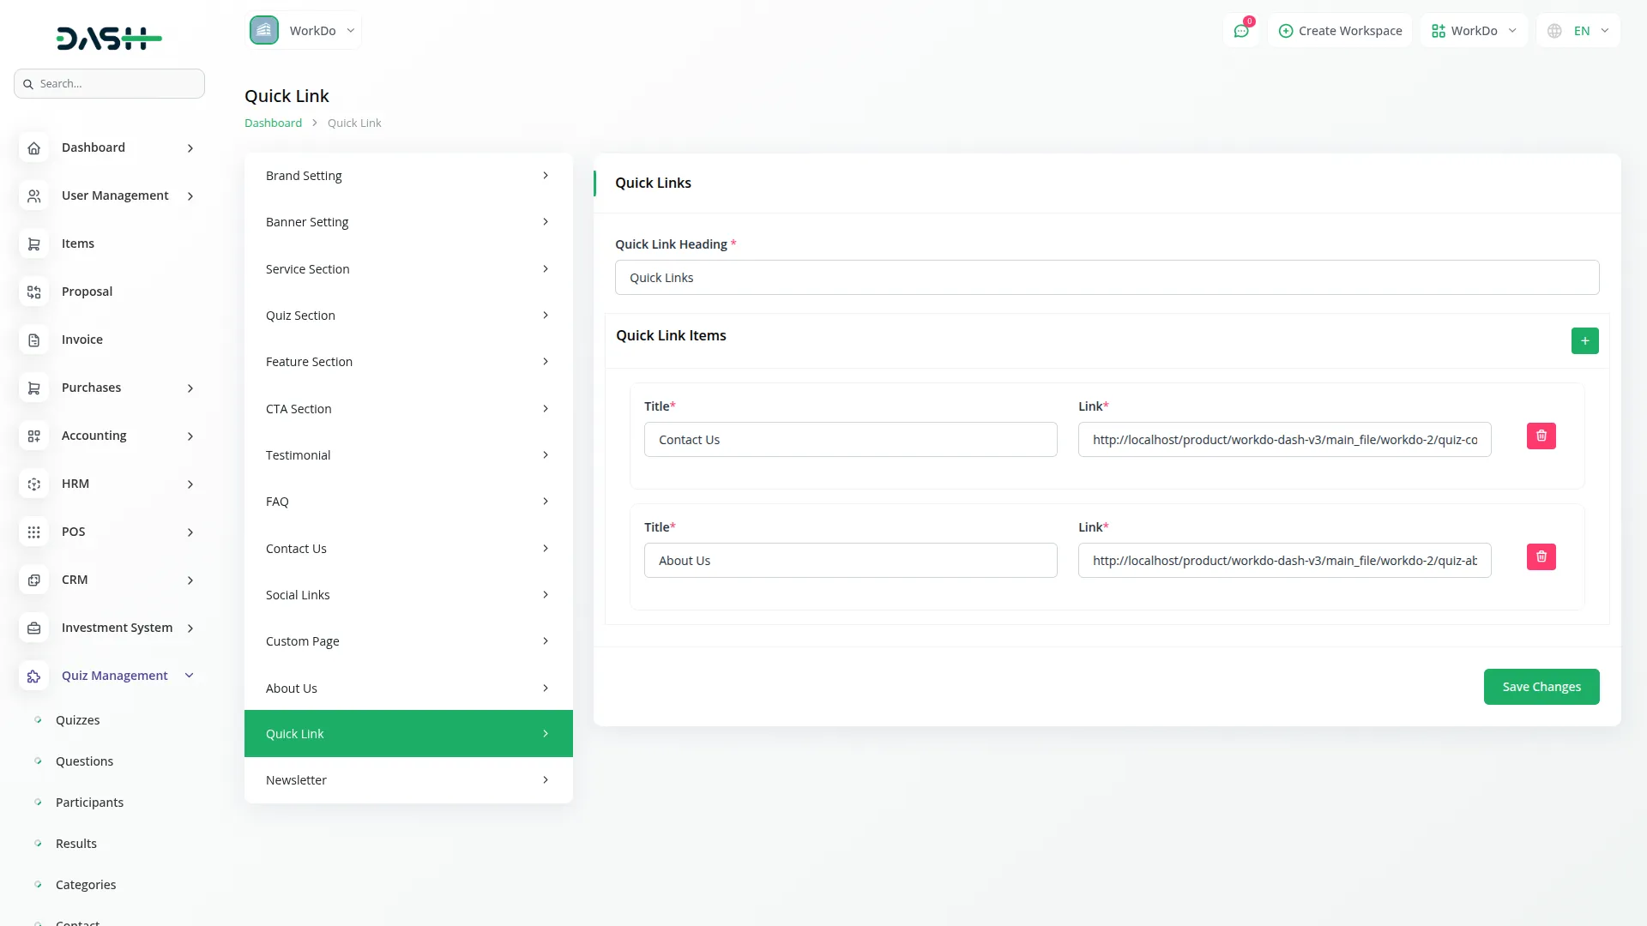Click the Dashboard home icon
This screenshot has width=1647, height=926.
[33, 147]
